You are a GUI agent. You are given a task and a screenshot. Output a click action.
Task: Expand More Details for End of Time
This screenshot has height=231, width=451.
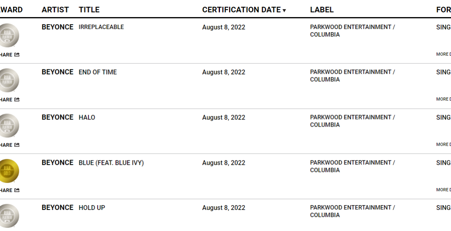[x=443, y=99]
